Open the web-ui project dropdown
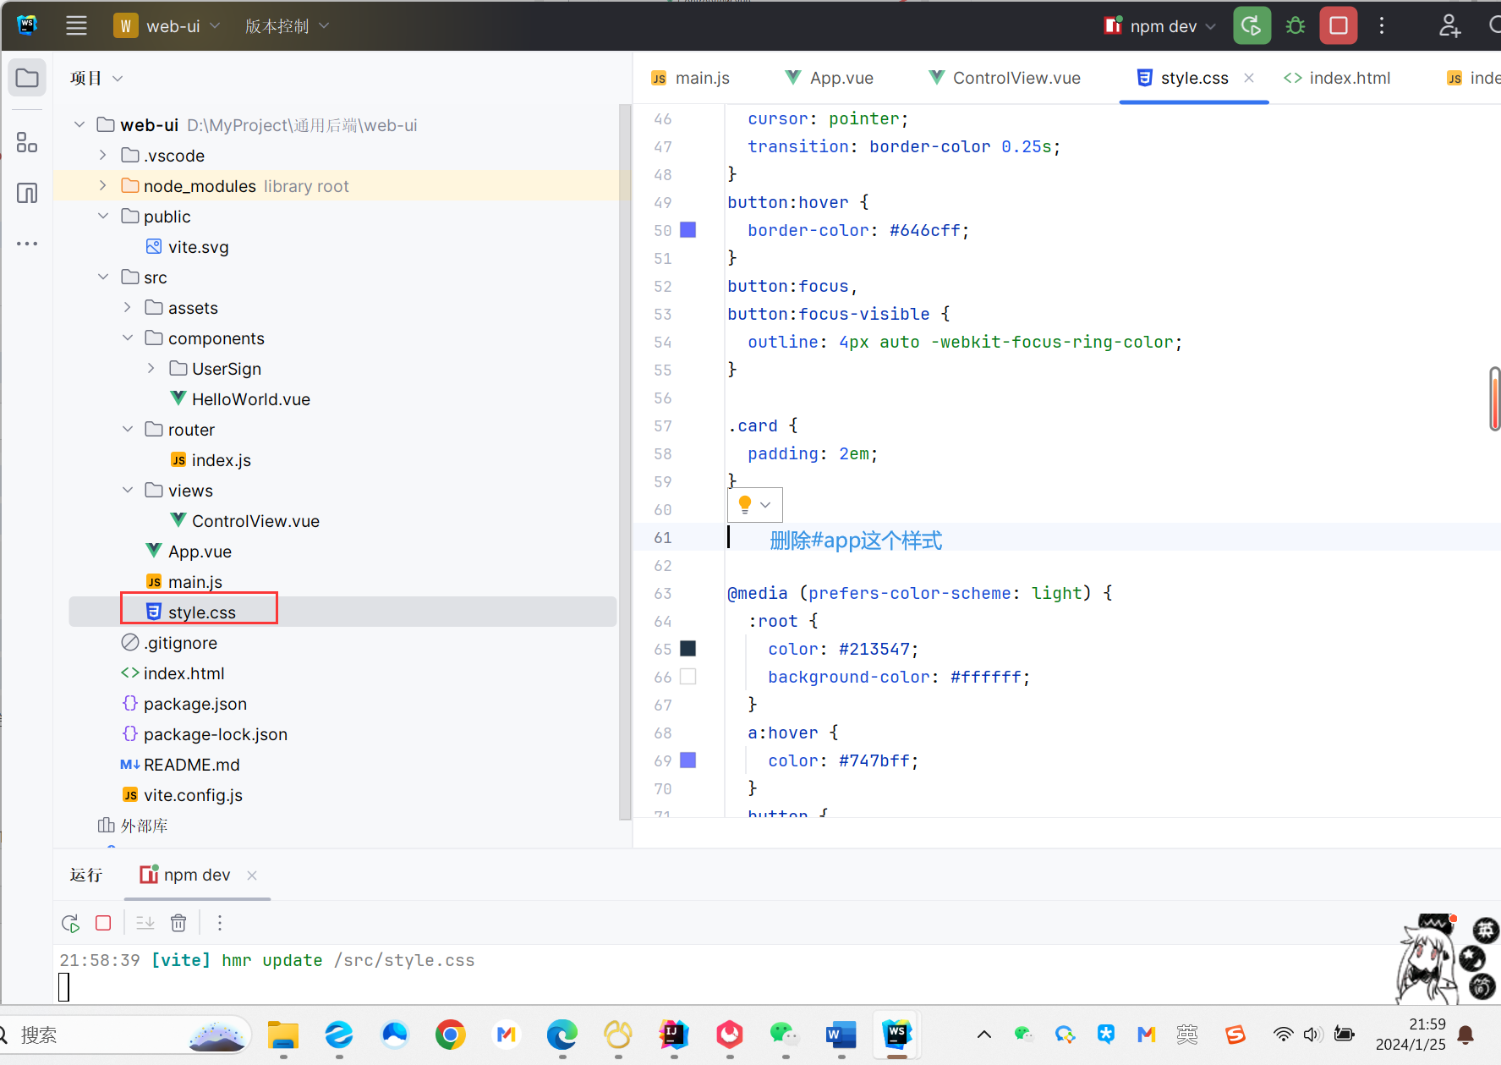This screenshot has width=1501, height=1065. pyautogui.click(x=168, y=25)
